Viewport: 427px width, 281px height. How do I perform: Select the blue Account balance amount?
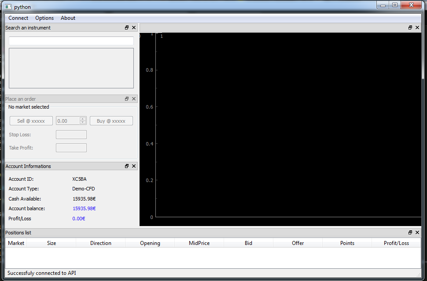pyautogui.click(x=84, y=208)
